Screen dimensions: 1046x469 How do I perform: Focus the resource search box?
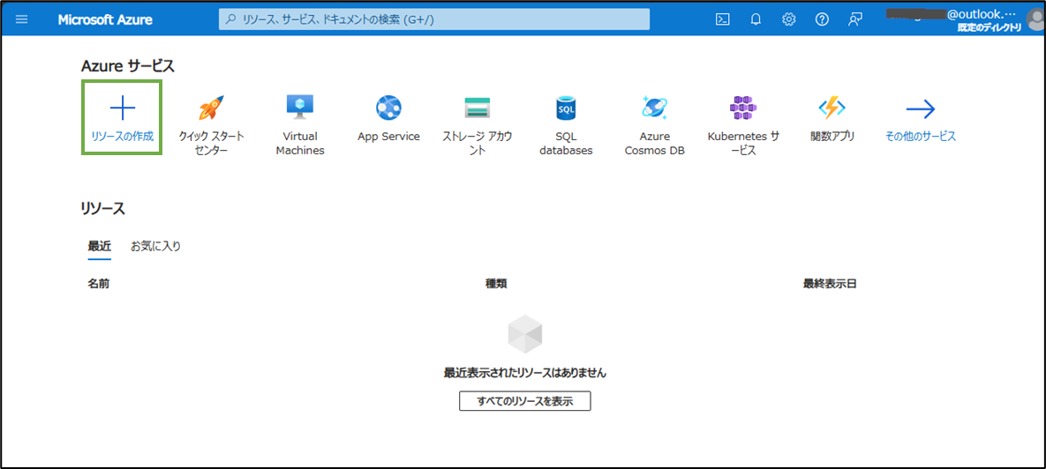click(433, 19)
